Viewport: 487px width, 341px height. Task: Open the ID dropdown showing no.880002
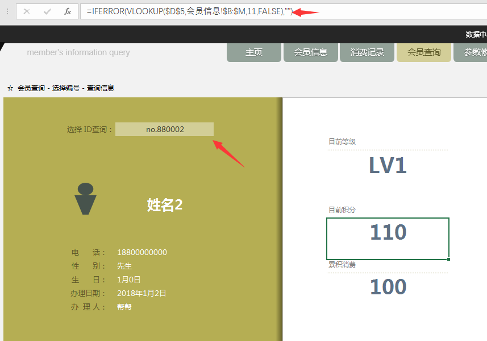pyautogui.click(x=164, y=129)
